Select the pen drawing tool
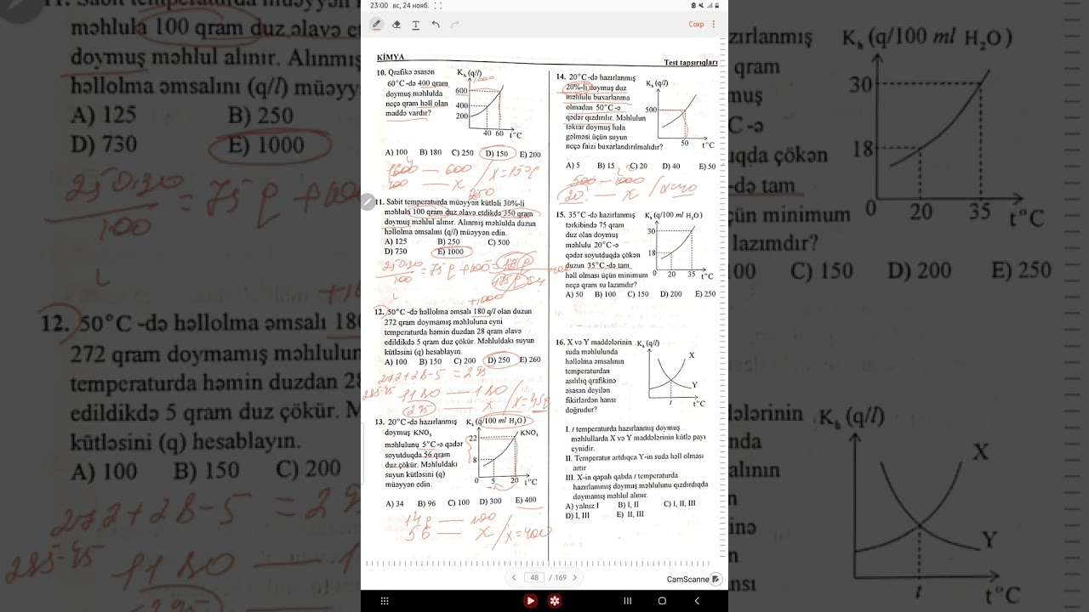This screenshot has height=612, width=1089. 376,25
